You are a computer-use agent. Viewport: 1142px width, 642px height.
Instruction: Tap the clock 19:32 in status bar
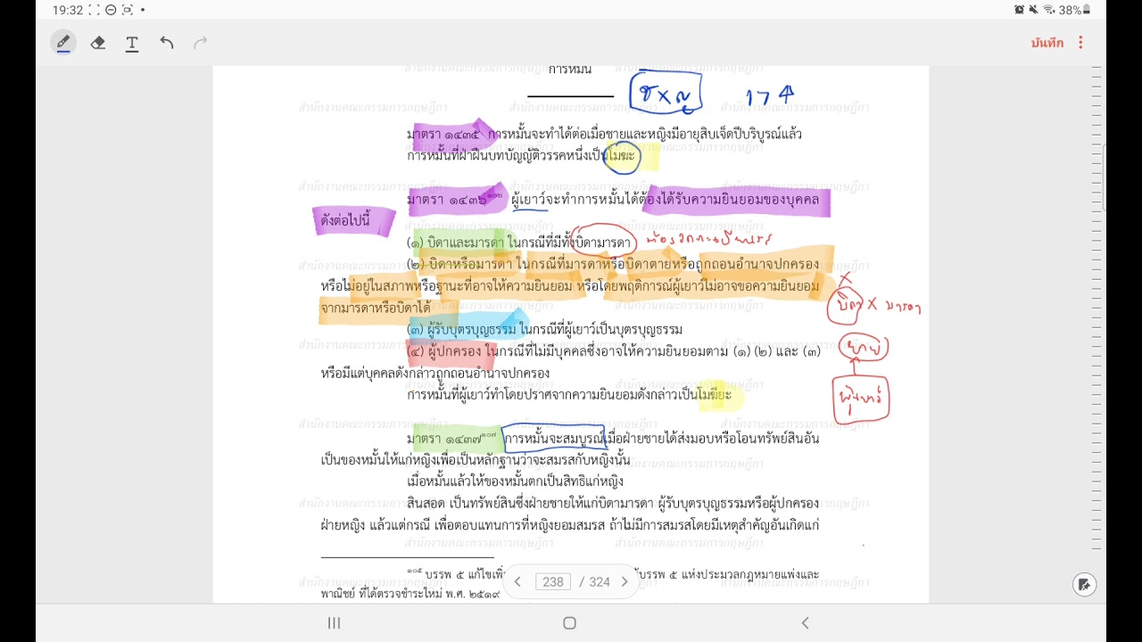pos(67,10)
